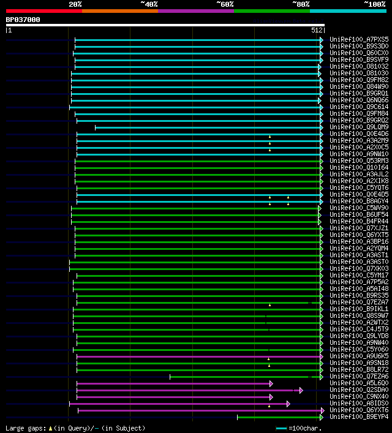Click the UniRef100_A3A2M9 label
Screen dimensions: 392x433
pyautogui.click(x=359, y=141)
